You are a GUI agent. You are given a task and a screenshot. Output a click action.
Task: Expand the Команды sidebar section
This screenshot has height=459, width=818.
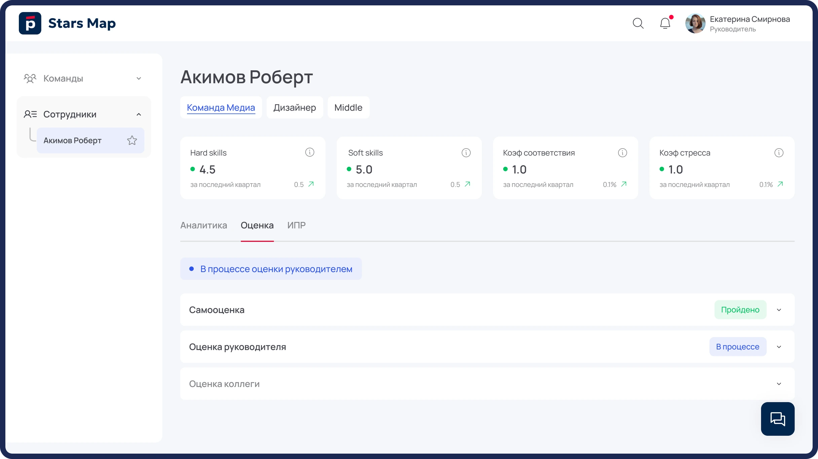[x=139, y=78]
